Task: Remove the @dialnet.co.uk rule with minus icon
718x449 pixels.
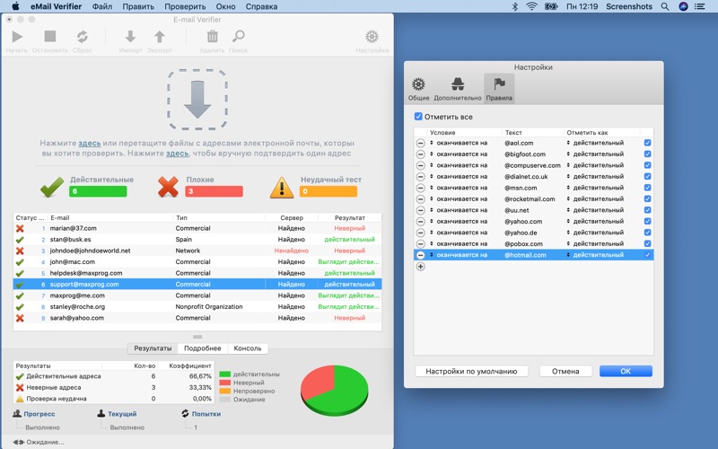Action: pyautogui.click(x=420, y=176)
